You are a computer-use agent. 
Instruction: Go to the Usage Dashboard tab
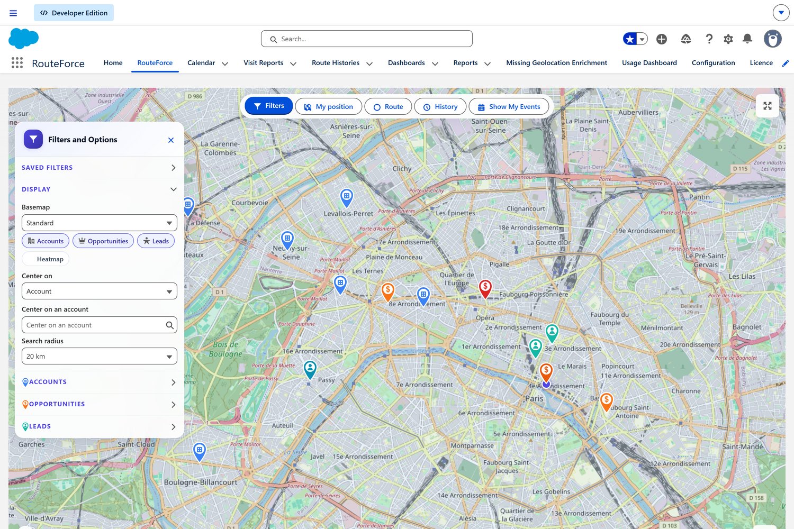tap(649, 63)
